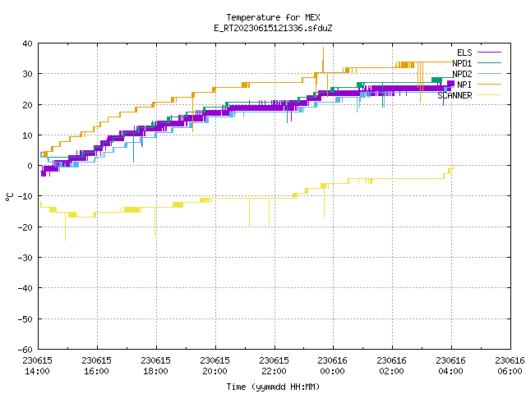The width and height of the screenshot is (526, 394).
Task: Click the y-axis label -10
Action: (25, 196)
